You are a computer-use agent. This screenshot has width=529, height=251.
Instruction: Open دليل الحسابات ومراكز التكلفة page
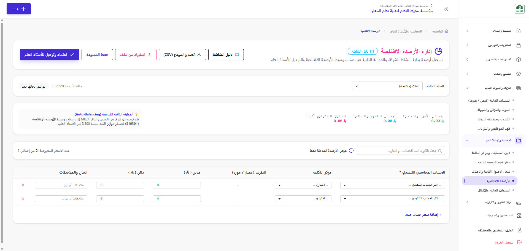[491, 153]
